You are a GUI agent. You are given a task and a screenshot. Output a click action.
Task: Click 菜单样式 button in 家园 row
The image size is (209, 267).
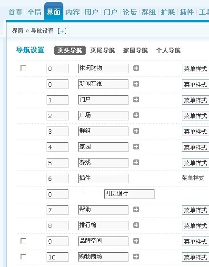point(195,147)
